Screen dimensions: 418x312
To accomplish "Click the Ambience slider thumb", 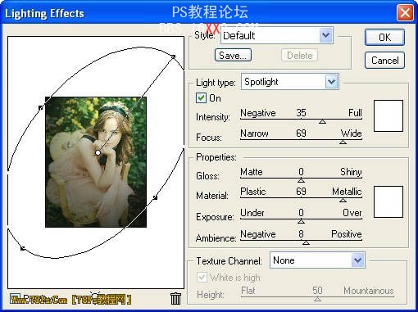I will 306,242.
